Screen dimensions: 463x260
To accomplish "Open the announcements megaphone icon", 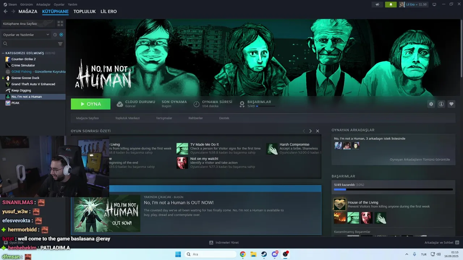I will point(377,4).
